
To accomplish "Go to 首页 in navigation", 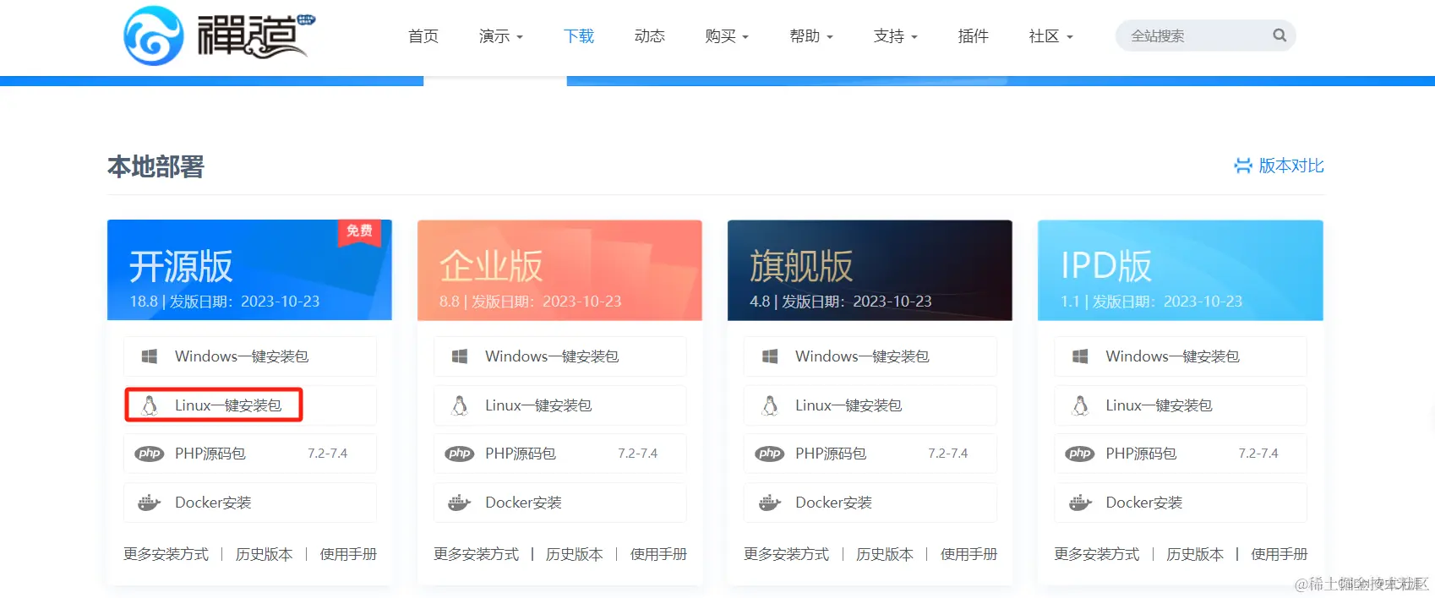I will (x=423, y=36).
